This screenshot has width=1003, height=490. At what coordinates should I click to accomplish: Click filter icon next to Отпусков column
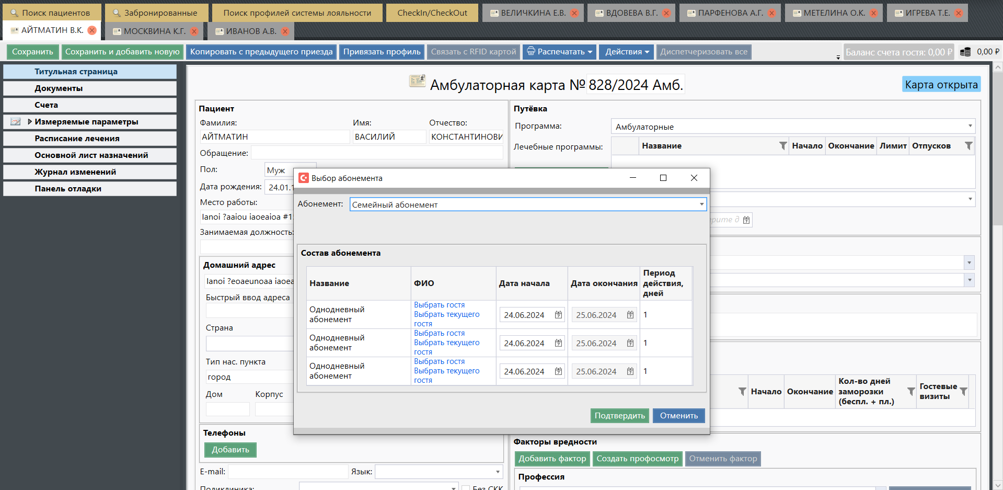(968, 146)
